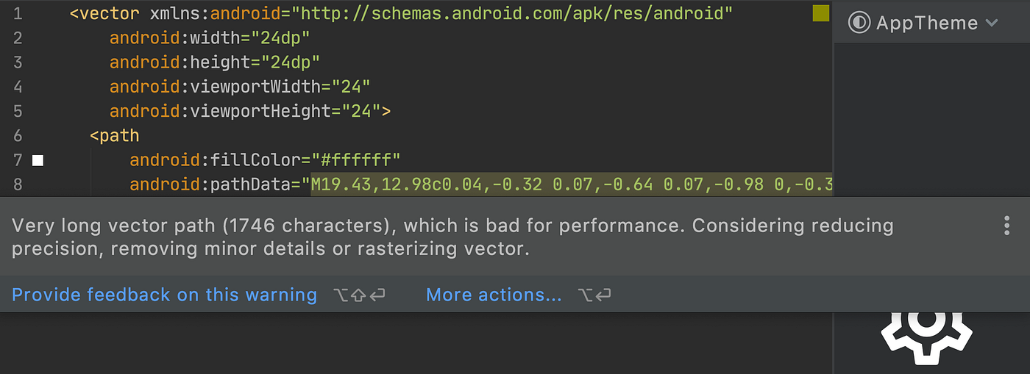Click the gear icon vector preview
Image resolution: width=1030 pixels, height=374 pixels.
tap(926, 339)
